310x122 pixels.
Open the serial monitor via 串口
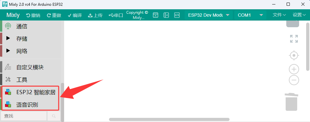tap(116, 15)
